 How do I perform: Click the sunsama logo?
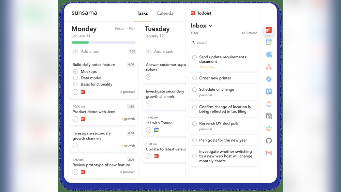tap(84, 13)
